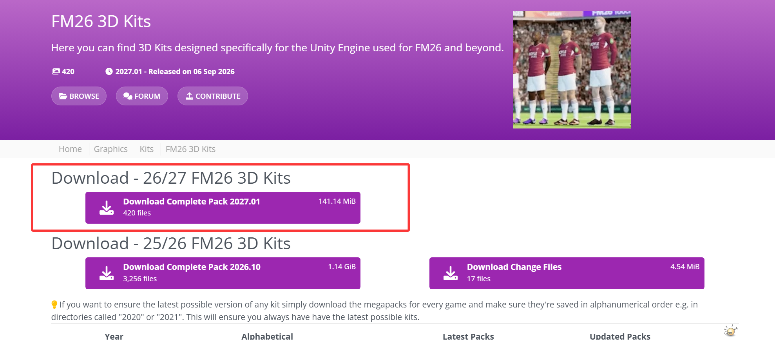This screenshot has width=775, height=340.
Task: Open the FORUM button
Action: pyautogui.click(x=142, y=96)
